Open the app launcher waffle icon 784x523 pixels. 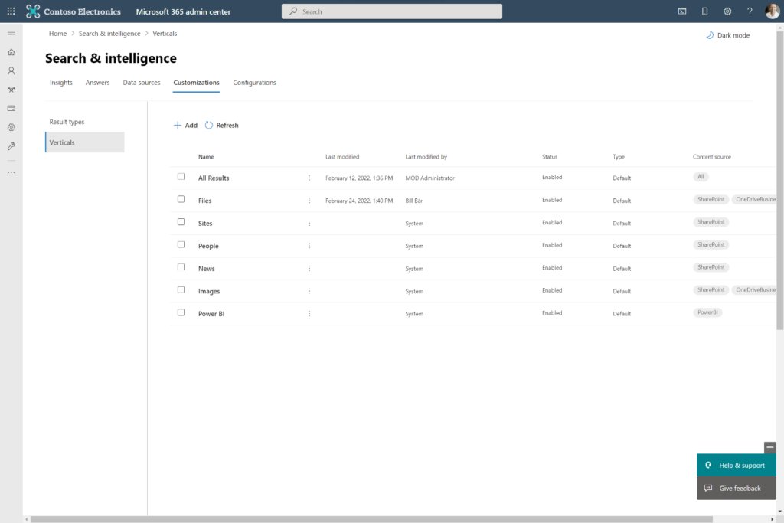coord(11,11)
